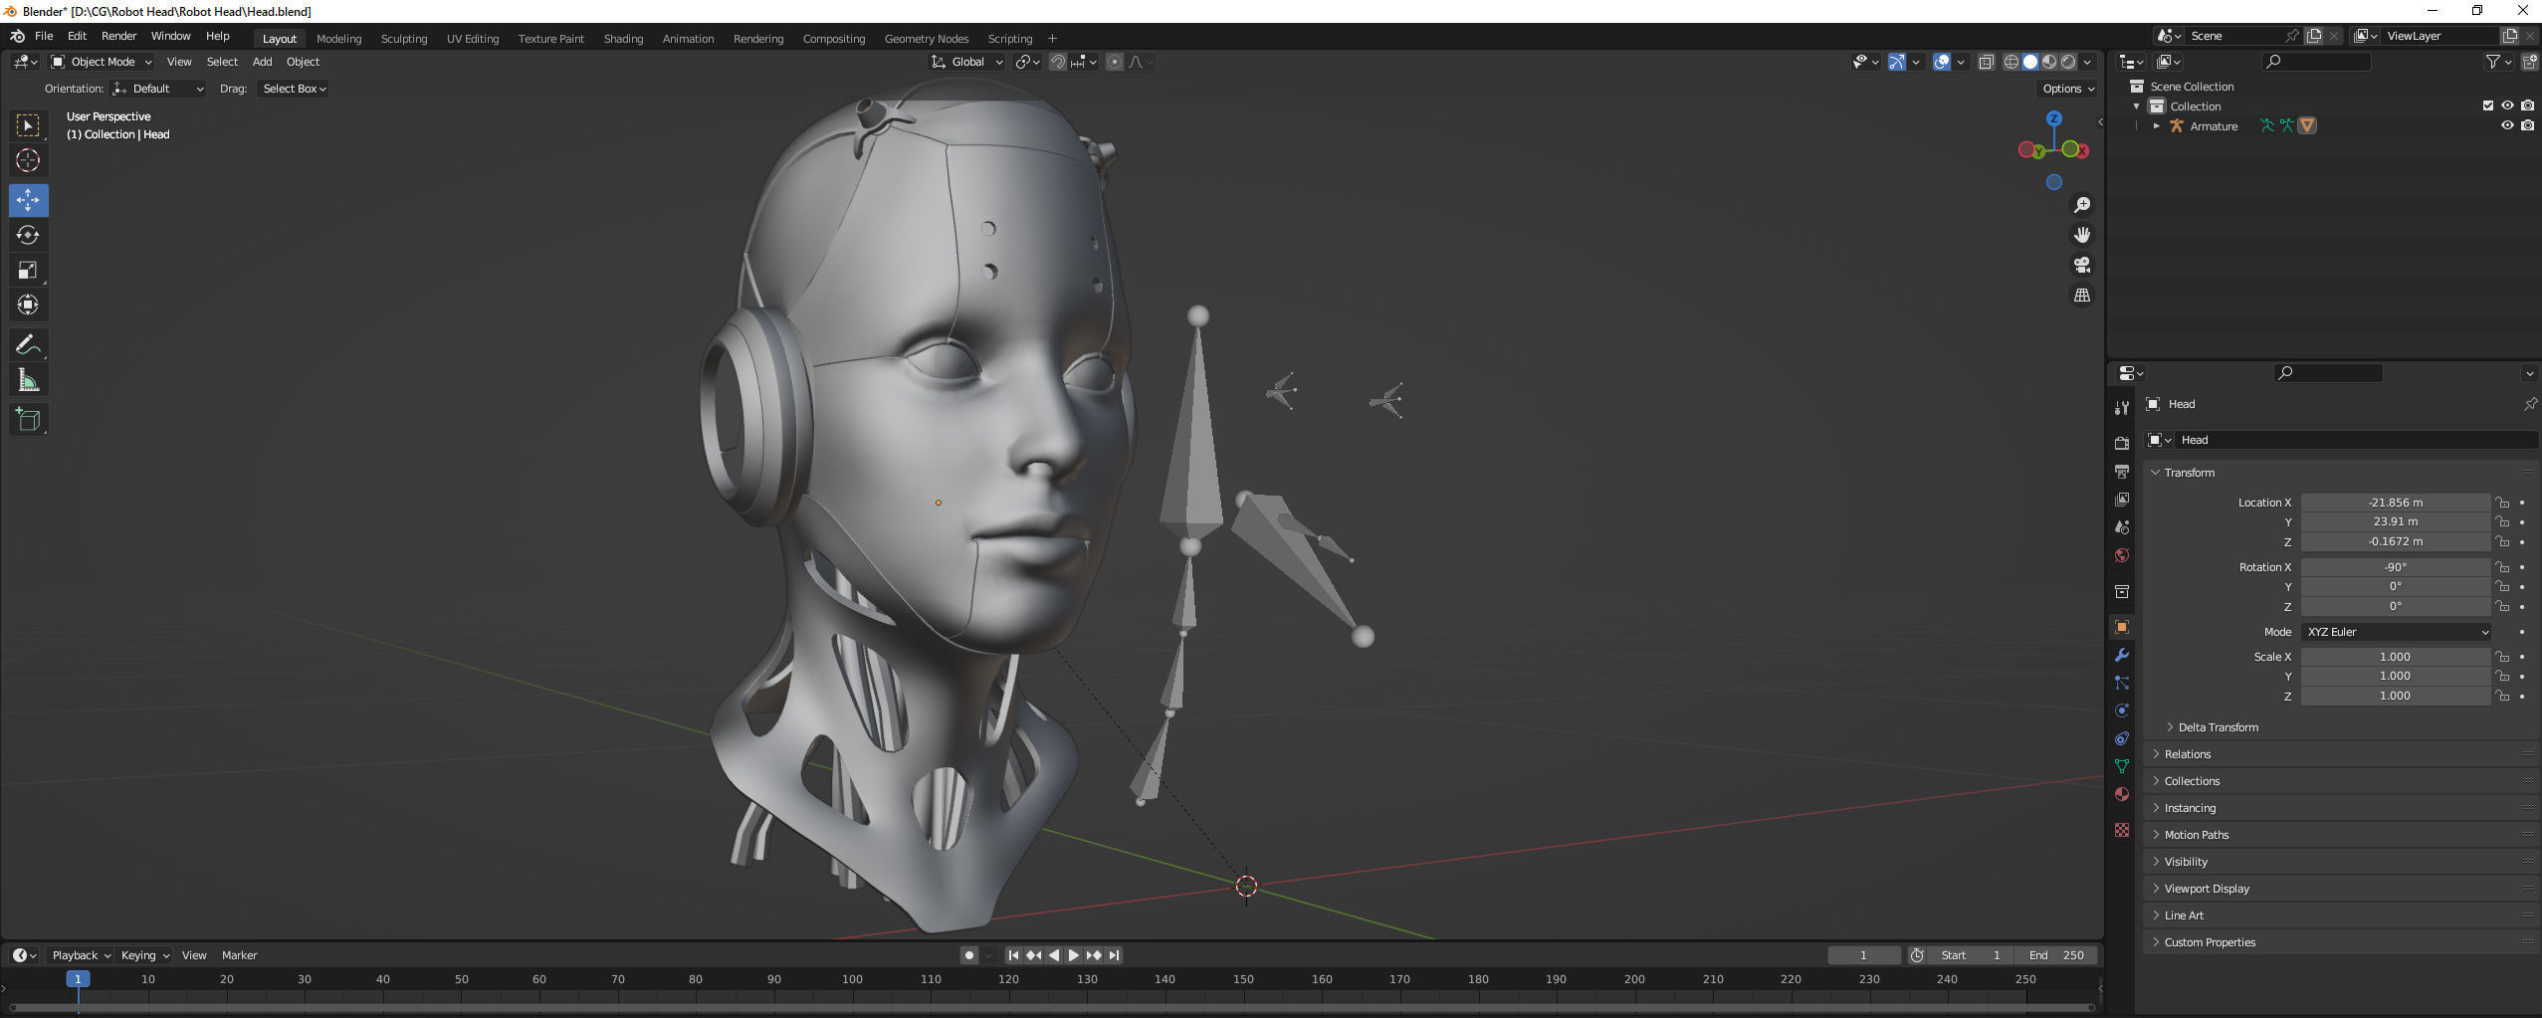Viewport: 2542px width, 1018px height.
Task: Open the Object Data properties tab
Action: click(2121, 766)
